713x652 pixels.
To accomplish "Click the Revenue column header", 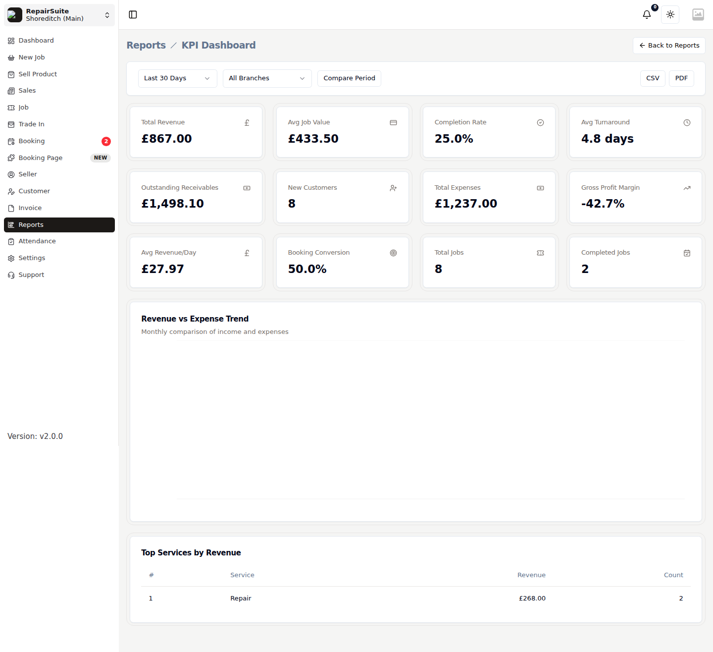I will [531, 575].
